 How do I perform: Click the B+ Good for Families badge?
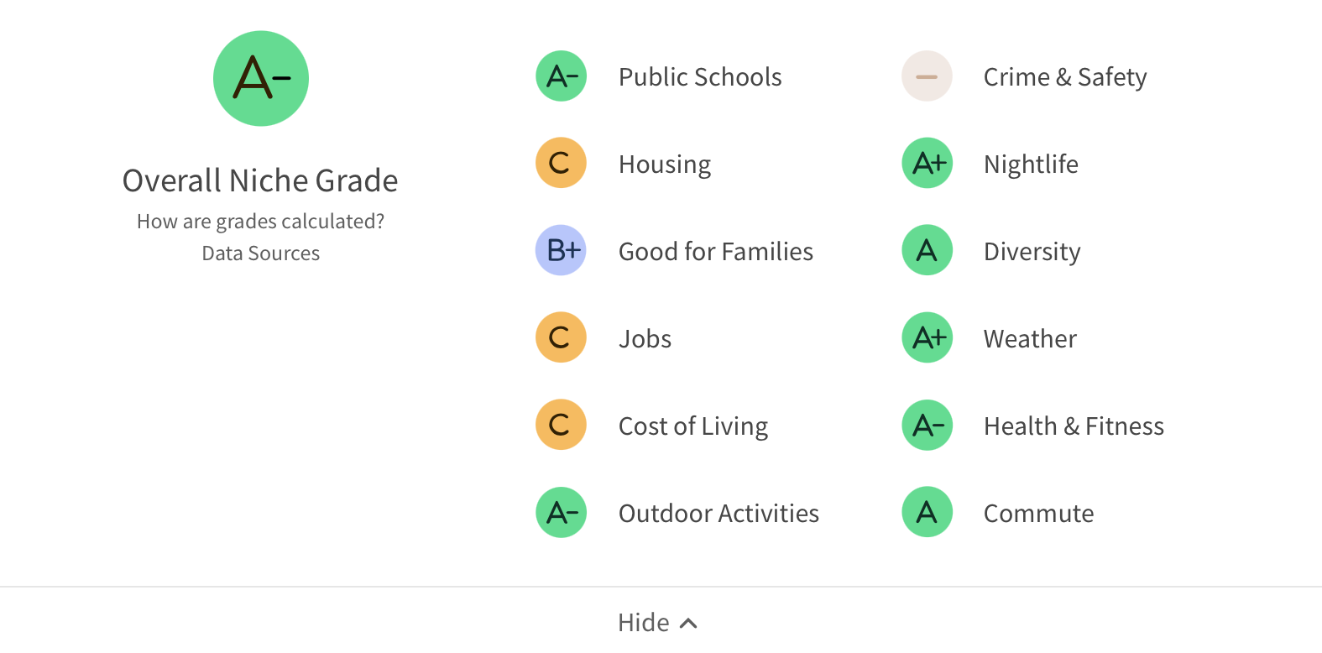point(561,250)
